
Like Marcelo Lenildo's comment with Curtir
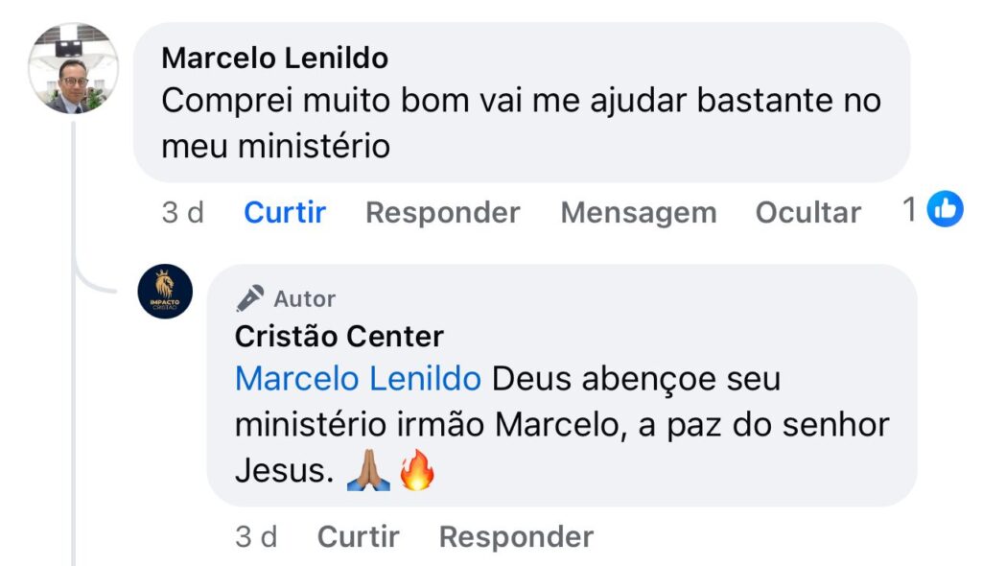point(285,212)
